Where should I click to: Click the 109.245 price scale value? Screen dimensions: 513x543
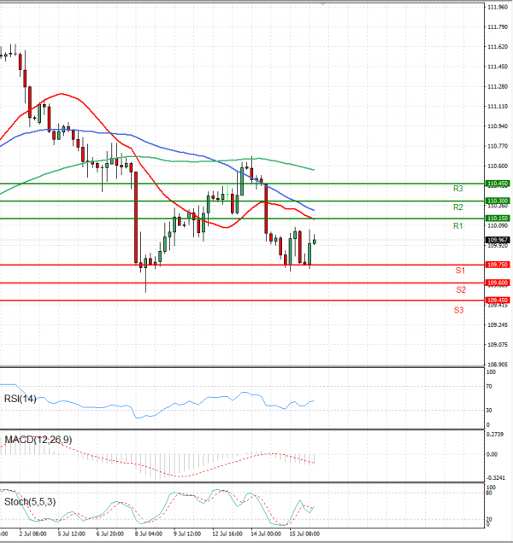coord(498,324)
